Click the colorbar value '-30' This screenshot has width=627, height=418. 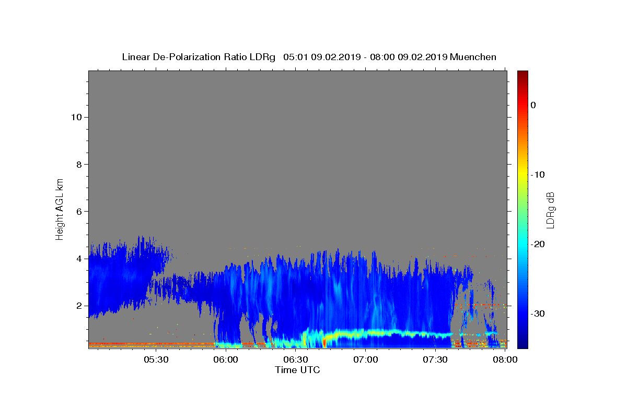pos(538,313)
